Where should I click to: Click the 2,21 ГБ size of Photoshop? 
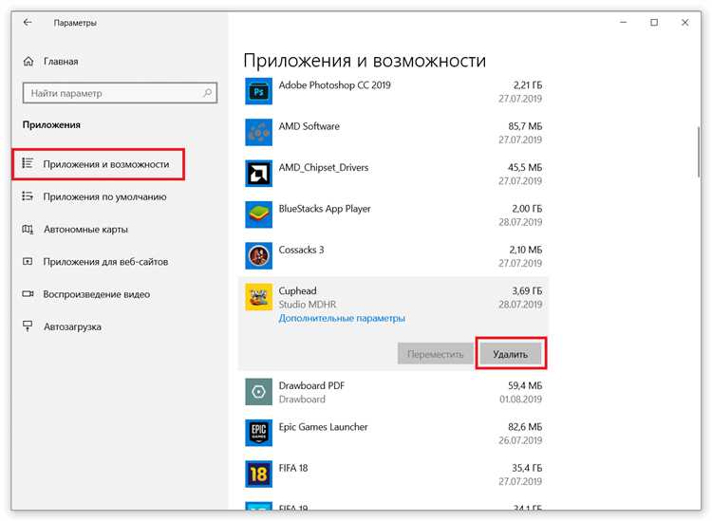528,84
